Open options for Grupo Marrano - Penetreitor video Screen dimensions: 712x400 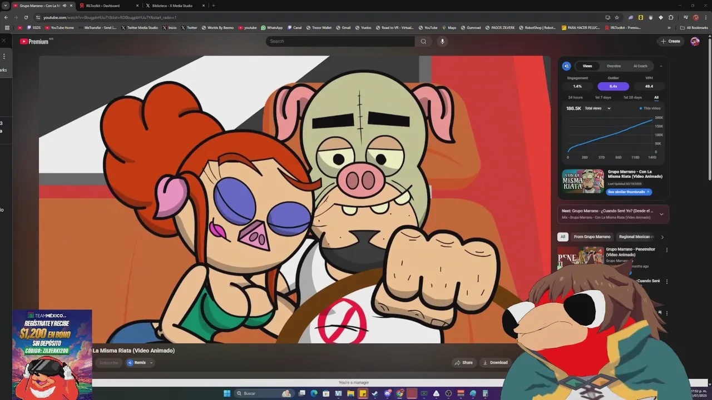pos(666,250)
